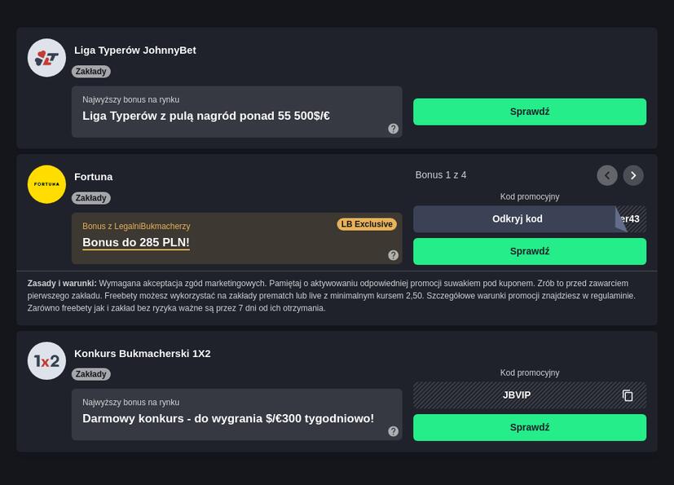Click the LB Exclusive badge
The height and width of the screenshot is (485, 674).
click(367, 224)
